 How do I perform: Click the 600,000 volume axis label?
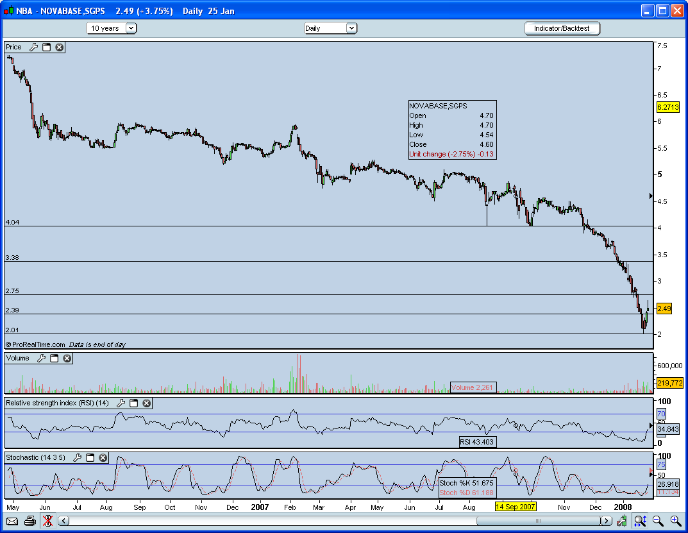tap(670, 366)
